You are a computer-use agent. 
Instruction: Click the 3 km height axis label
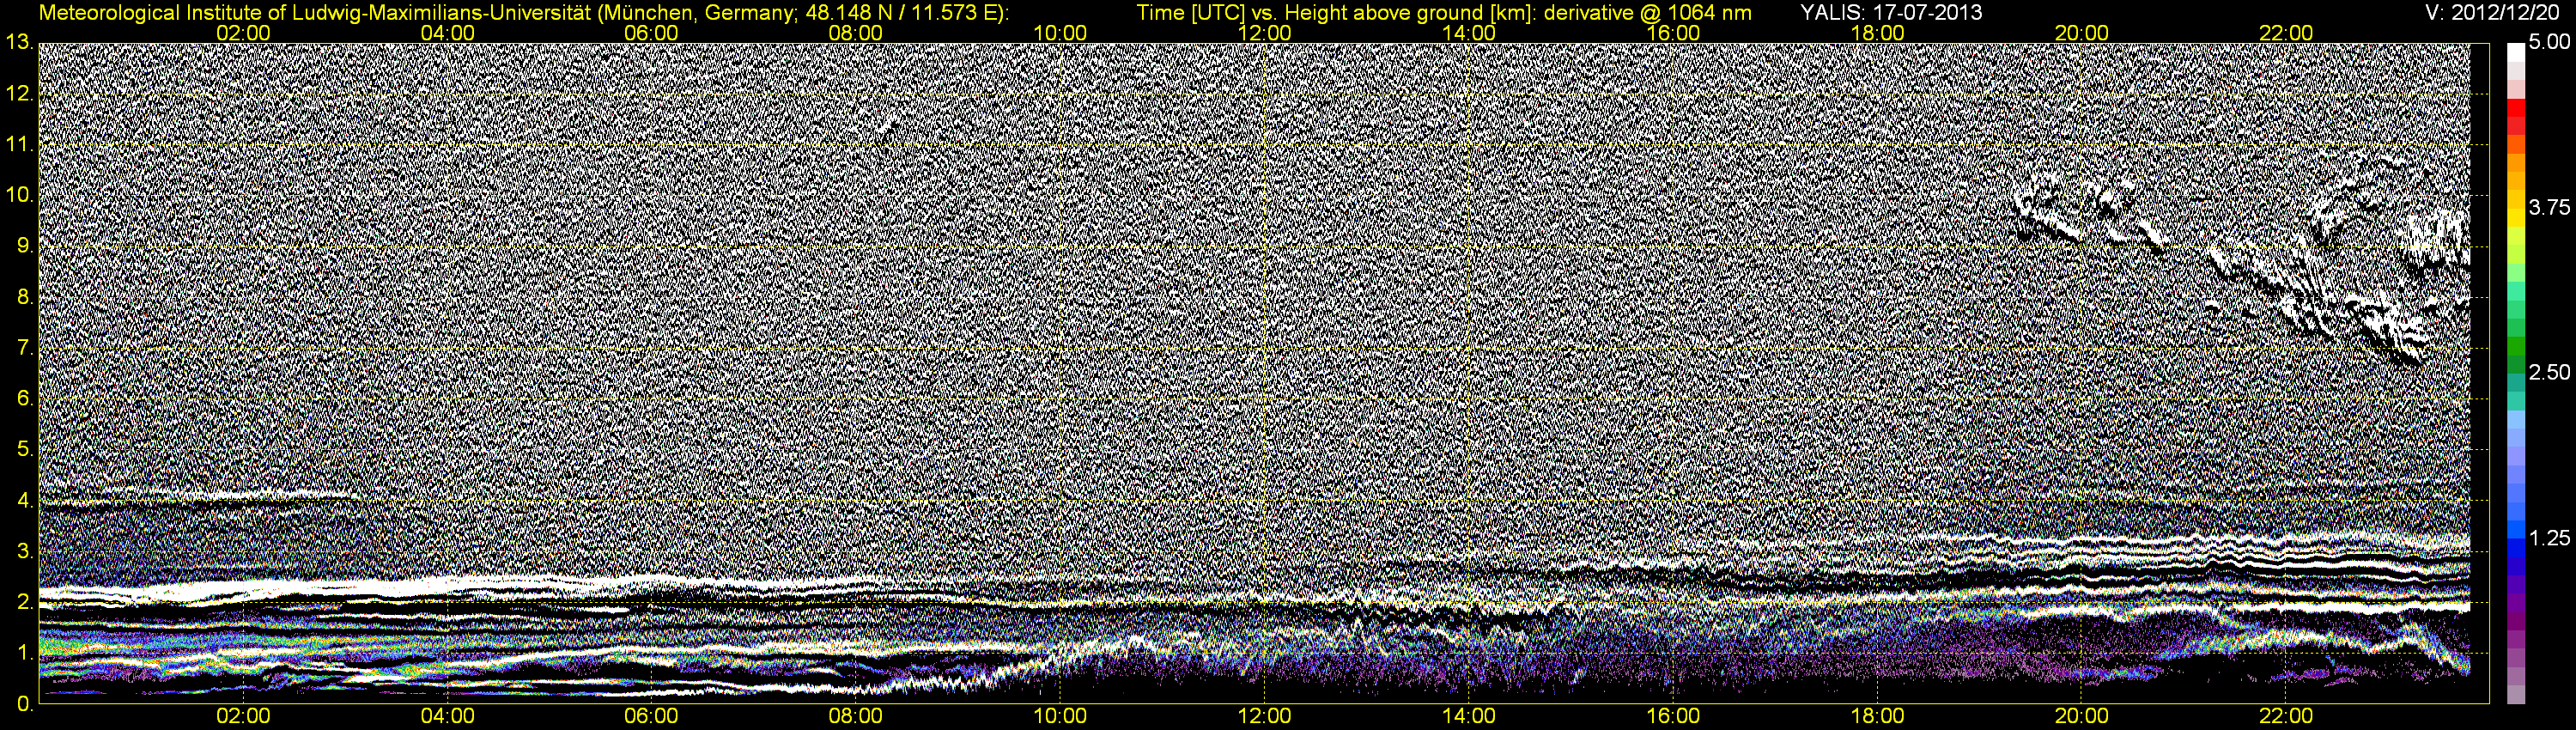click(24, 551)
